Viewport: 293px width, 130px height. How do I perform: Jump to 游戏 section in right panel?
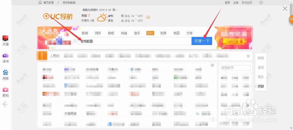coord(261,68)
